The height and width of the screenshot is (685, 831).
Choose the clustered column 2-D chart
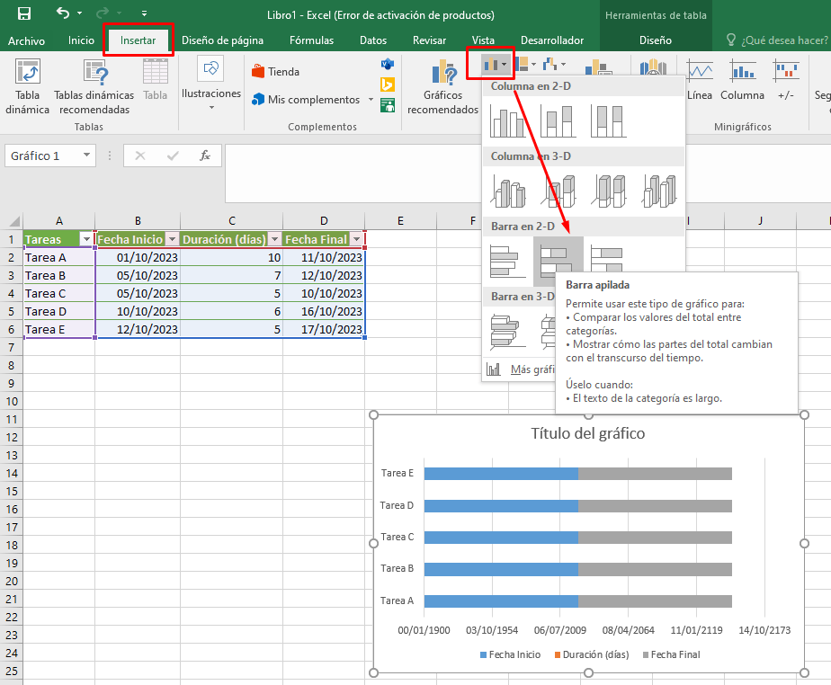[x=507, y=120]
